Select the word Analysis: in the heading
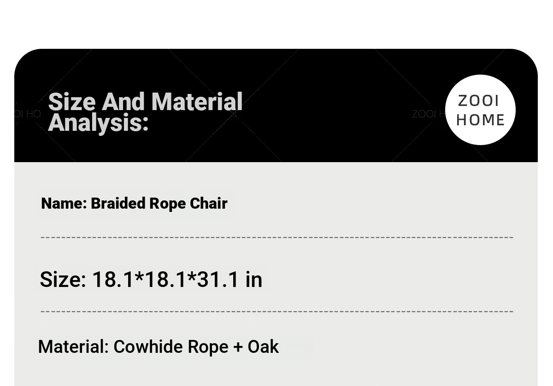 (x=98, y=123)
